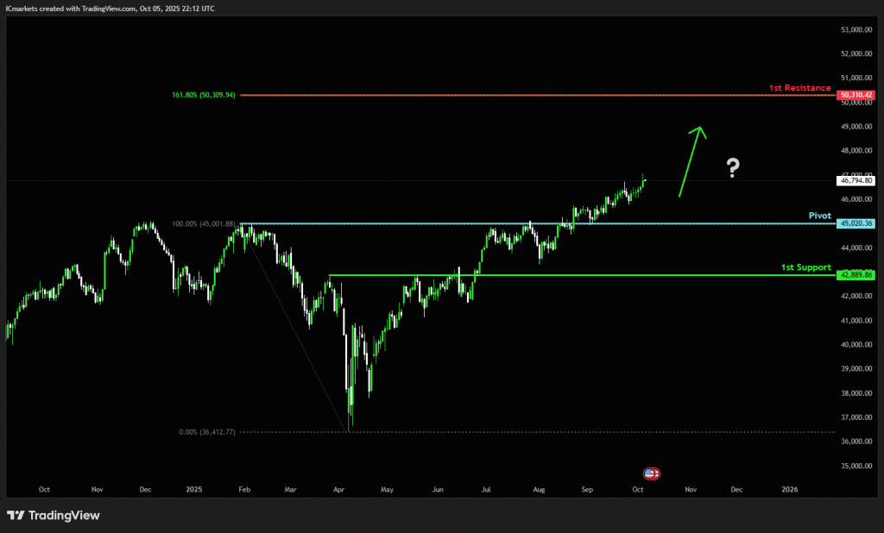Screen dimensions: 884x533
Task: Click the 53,000.00 value on price scale
Action: [x=856, y=29]
